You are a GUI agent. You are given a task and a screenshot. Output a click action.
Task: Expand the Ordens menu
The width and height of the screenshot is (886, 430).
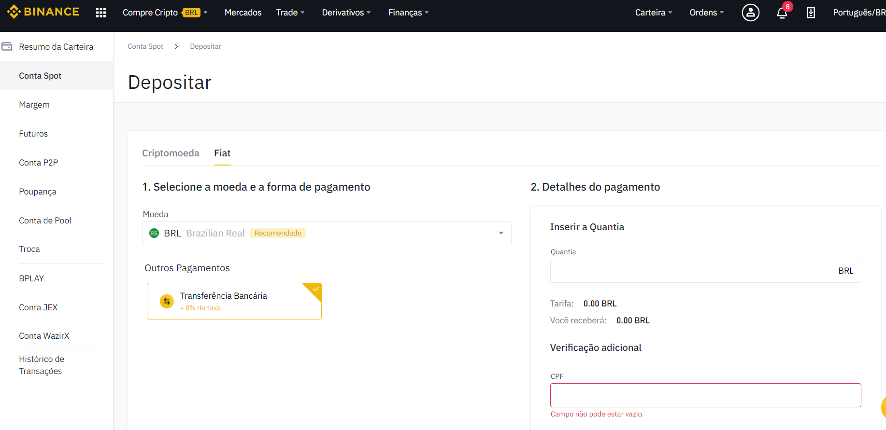(x=706, y=13)
